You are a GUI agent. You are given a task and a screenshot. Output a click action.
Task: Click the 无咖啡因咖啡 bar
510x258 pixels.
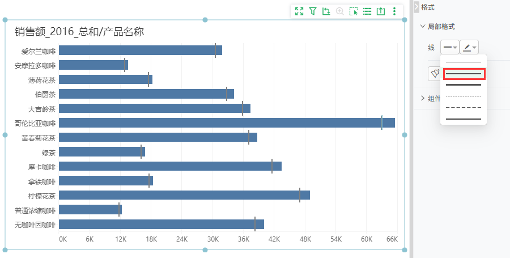[161, 224]
